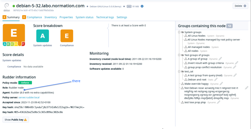The image size is (251, 129).
Task: Click the debian-5-32.labo.normation.com hostname
Action: pyautogui.click(x=50, y=6)
